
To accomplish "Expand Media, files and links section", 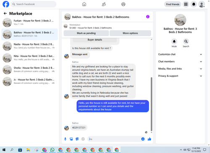I will pos(180,69).
